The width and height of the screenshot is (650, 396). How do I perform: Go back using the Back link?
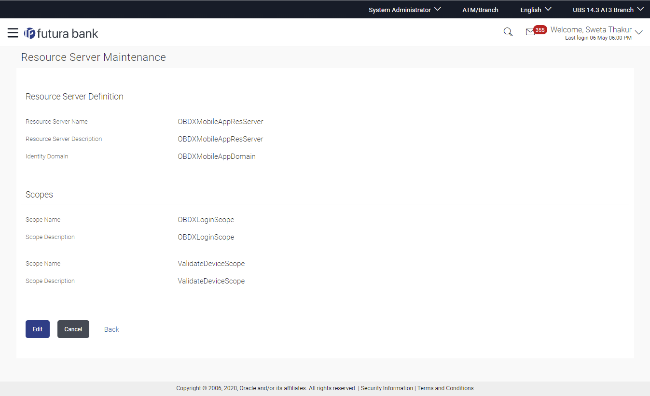pos(111,329)
